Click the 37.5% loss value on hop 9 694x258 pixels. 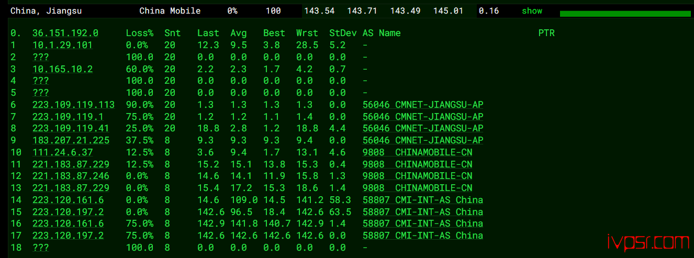(140, 140)
